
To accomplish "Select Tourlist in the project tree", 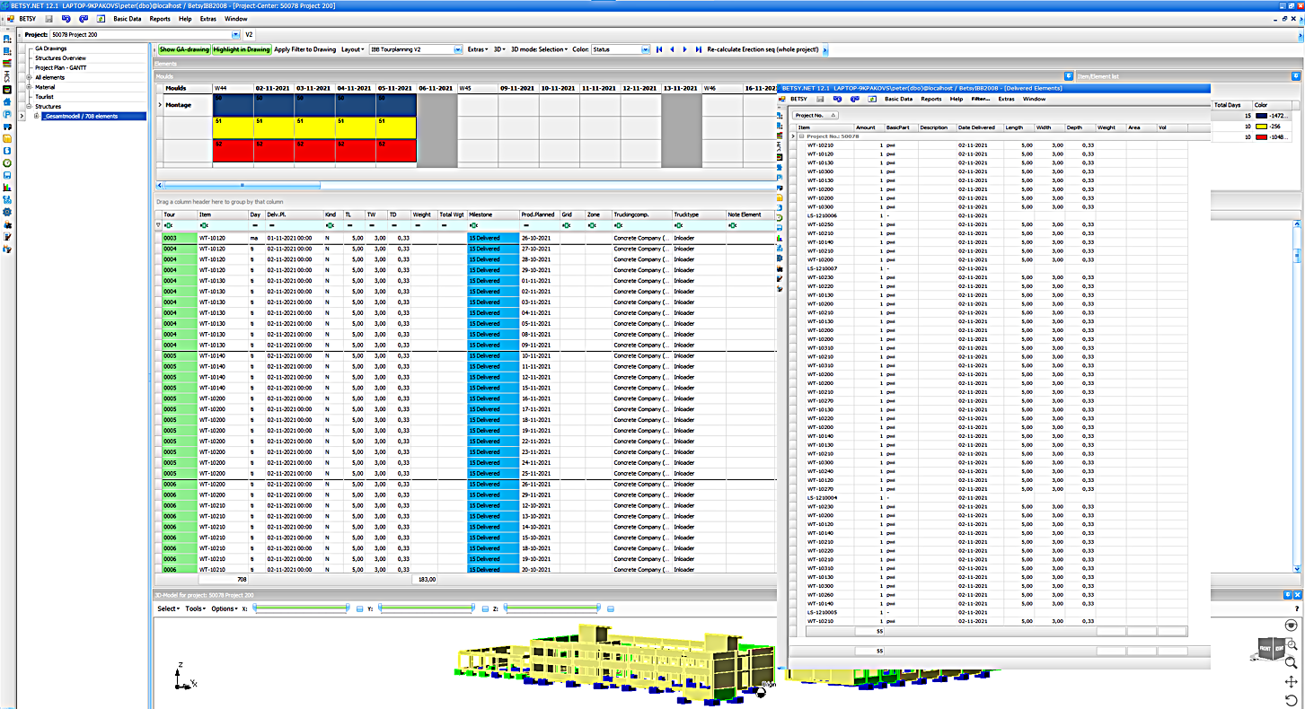I will click(44, 97).
